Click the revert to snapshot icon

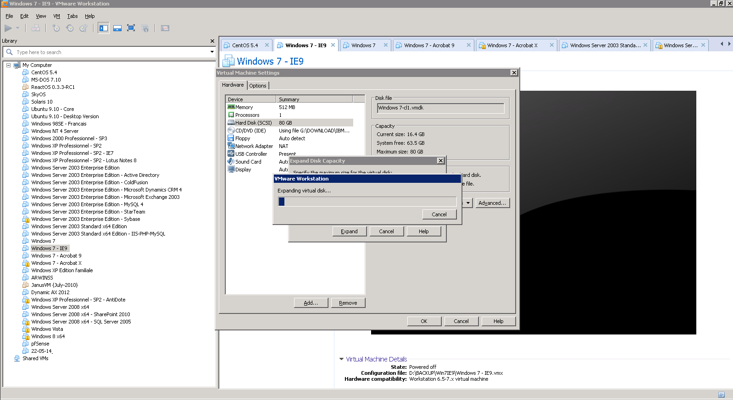coord(70,28)
